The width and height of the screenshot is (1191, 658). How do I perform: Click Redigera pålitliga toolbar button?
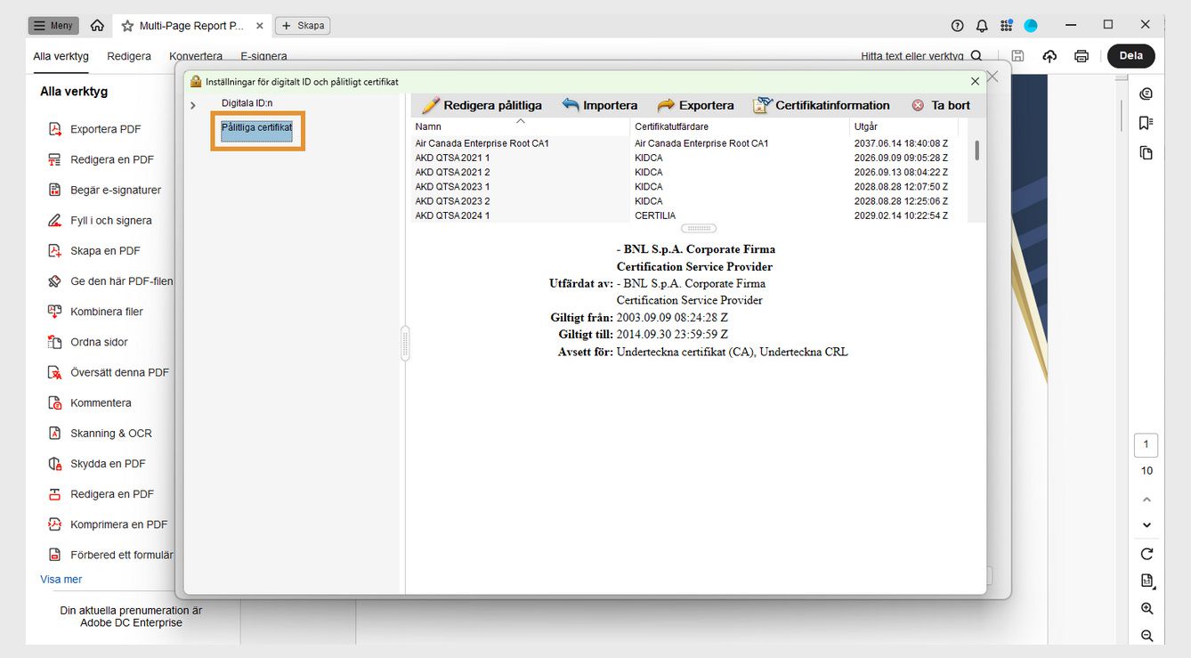(482, 105)
